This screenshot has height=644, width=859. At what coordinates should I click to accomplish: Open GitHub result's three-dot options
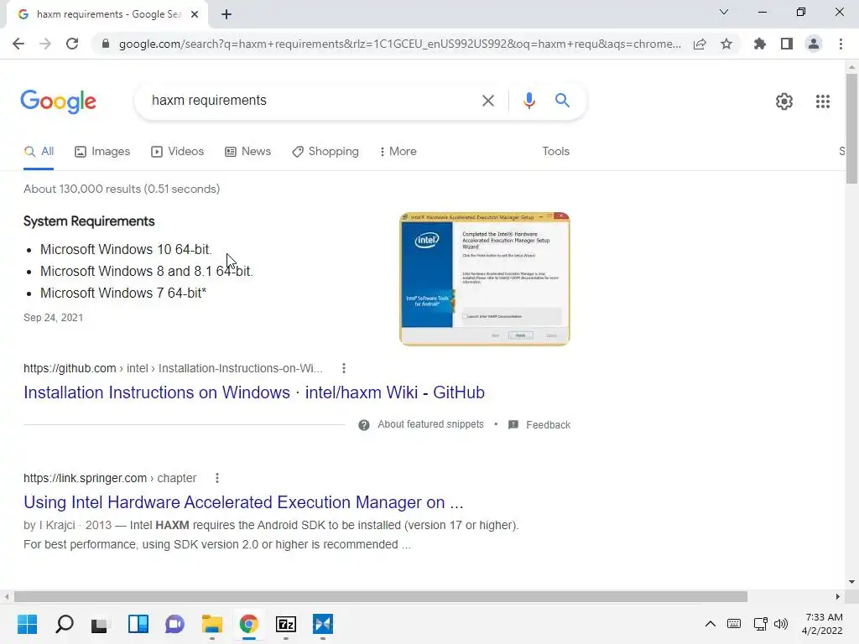tap(343, 369)
